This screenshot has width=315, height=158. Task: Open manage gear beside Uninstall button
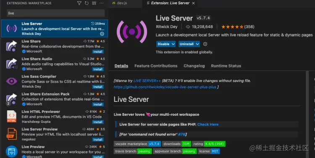click(205, 44)
